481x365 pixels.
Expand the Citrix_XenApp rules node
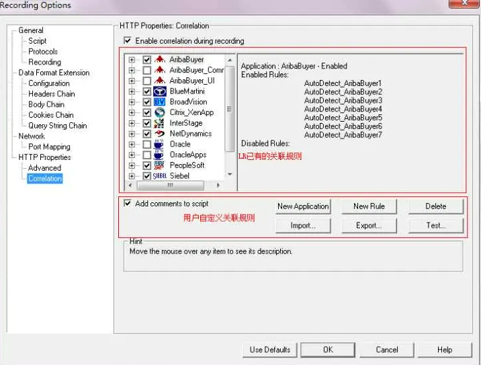(132, 113)
